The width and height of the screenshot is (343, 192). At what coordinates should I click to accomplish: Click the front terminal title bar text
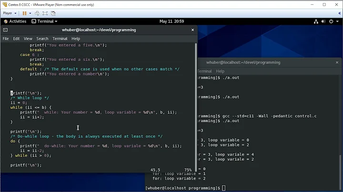pos(99,30)
